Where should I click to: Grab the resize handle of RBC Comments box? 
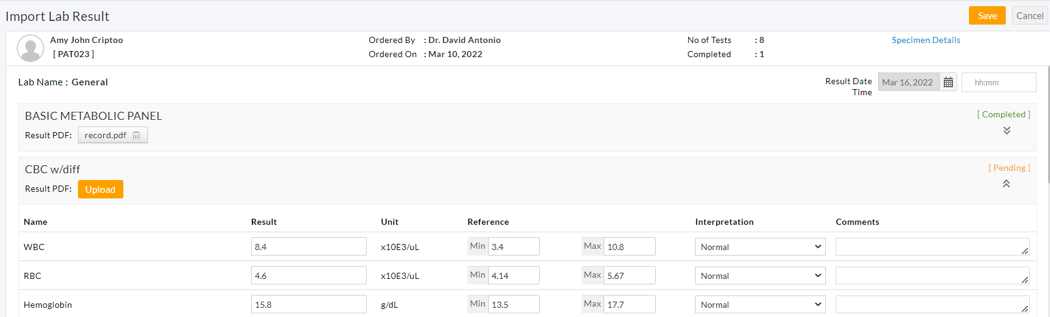(x=1025, y=280)
